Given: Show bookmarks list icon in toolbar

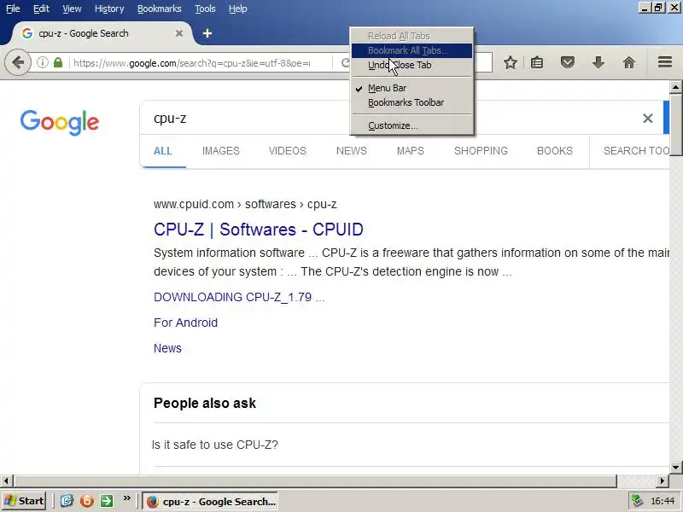Looking at the screenshot, I should click(x=537, y=62).
